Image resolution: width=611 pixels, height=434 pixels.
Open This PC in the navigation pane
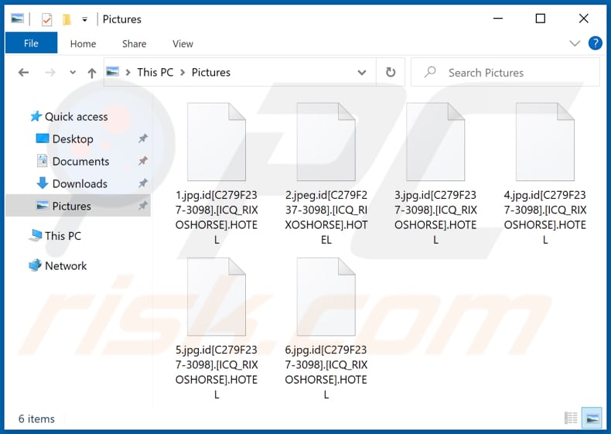pyautogui.click(x=63, y=236)
